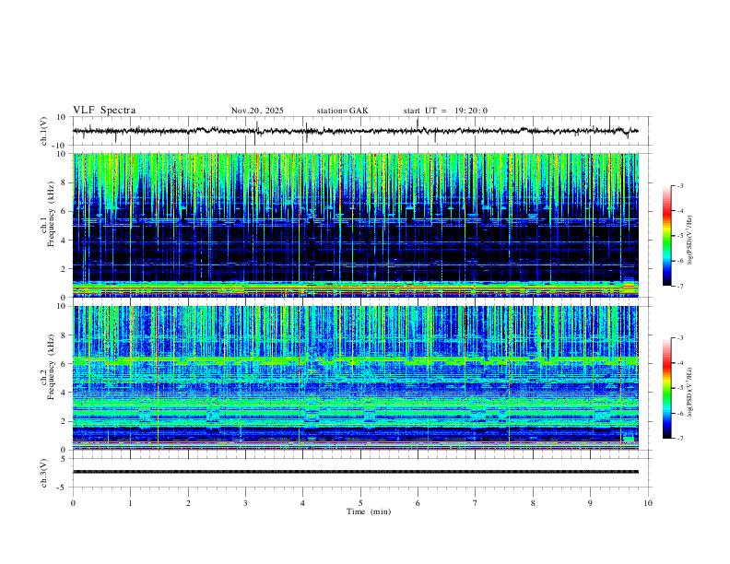Click the ch.1 voltage waveform trace

click(x=355, y=131)
